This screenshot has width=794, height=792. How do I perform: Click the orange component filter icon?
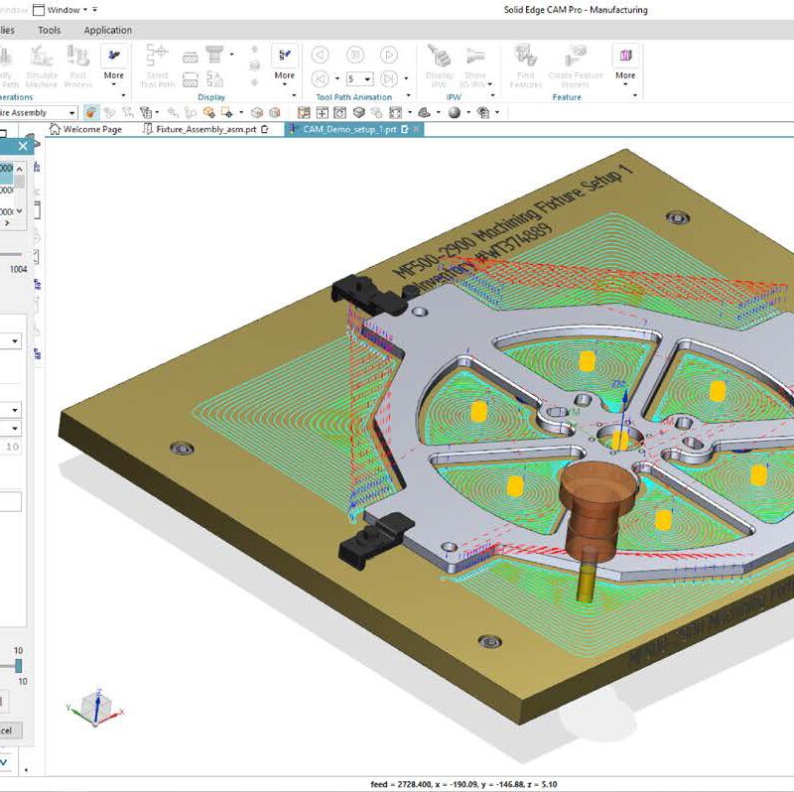pyautogui.click(x=208, y=112)
